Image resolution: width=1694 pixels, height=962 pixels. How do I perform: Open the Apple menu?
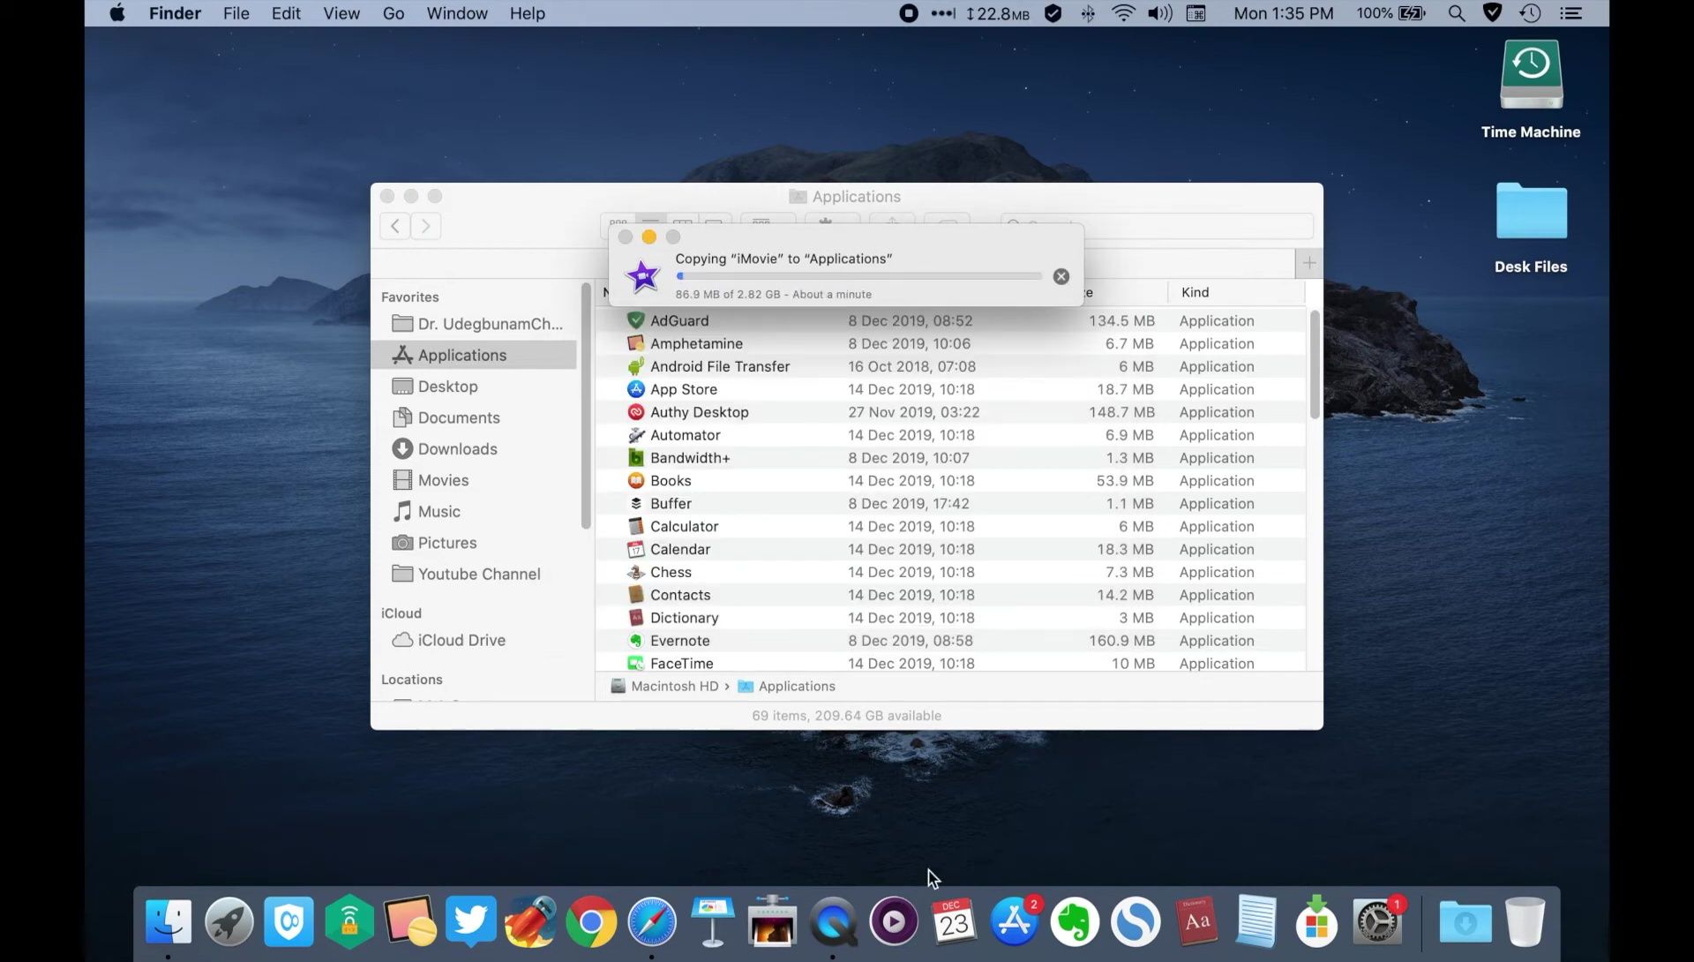[116, 13]
